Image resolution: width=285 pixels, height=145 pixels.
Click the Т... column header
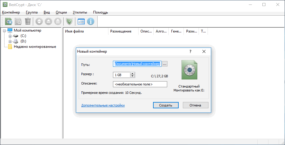point(203,31)
